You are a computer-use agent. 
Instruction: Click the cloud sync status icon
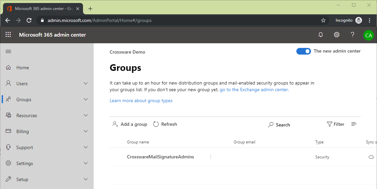371,157
